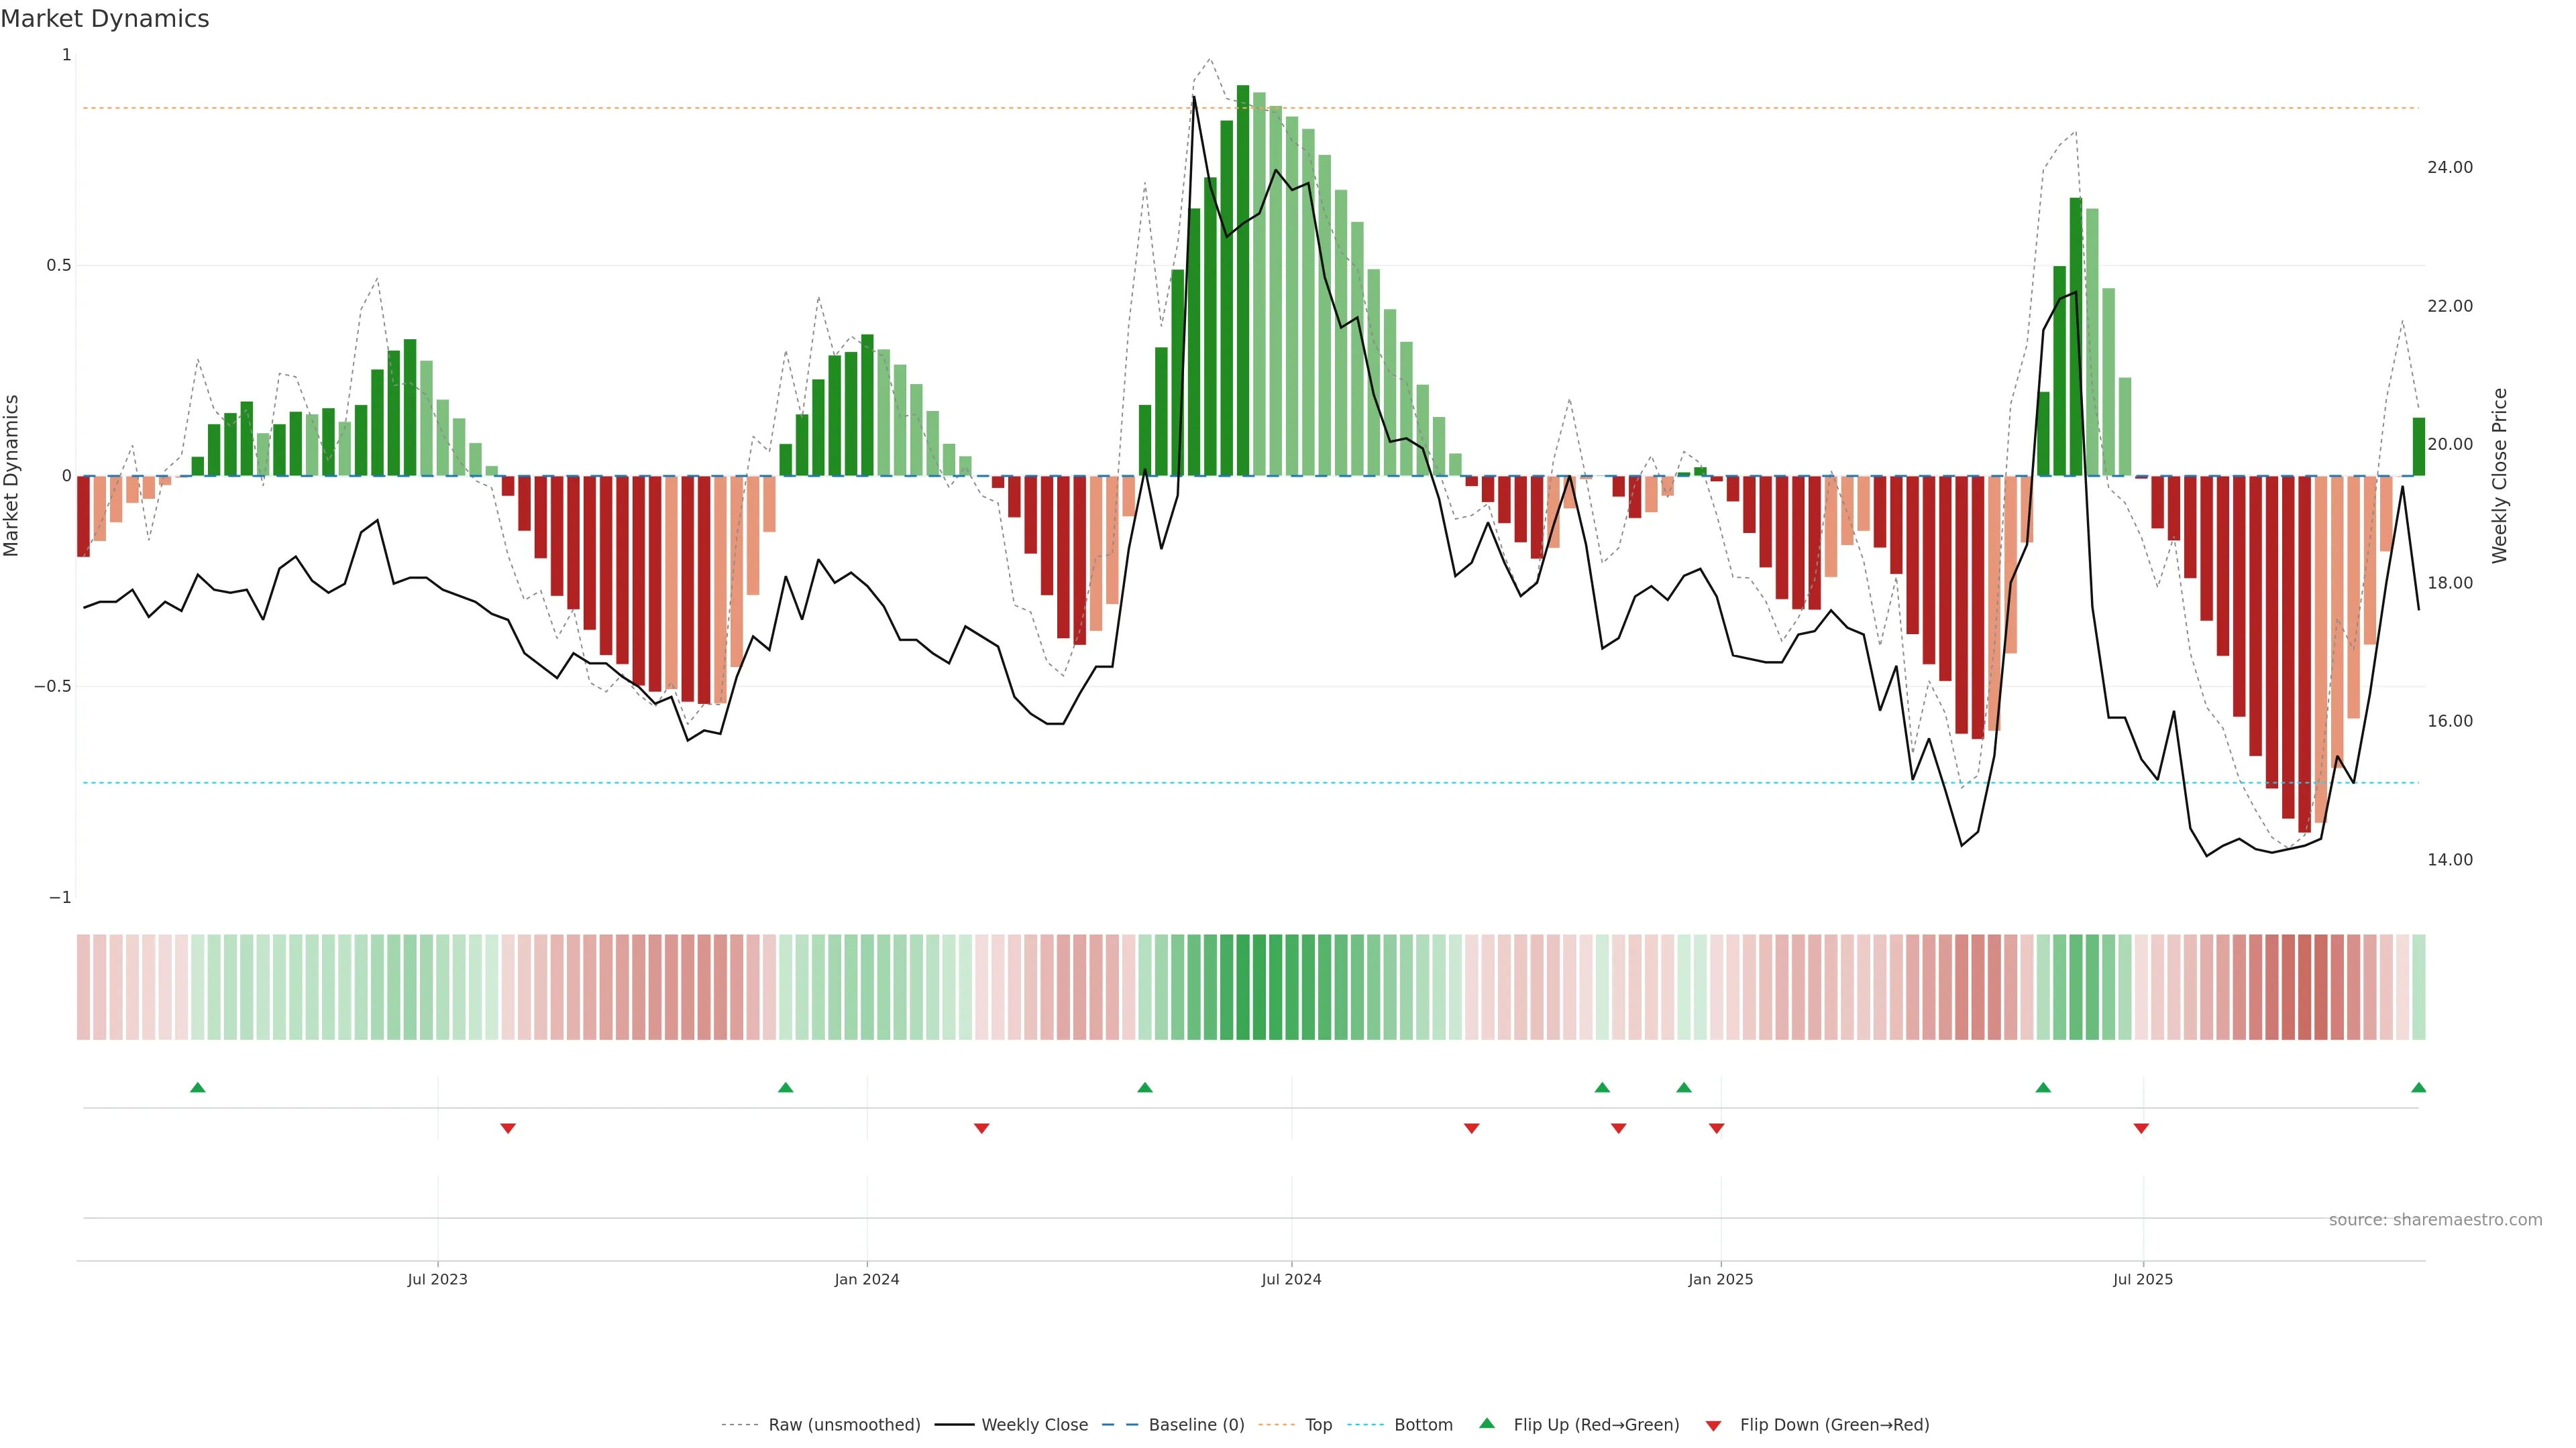Click the red flip-down marker just before Jul 2025
This screenshot has height=1448, width=2576.
pyautogui.click(x=2141, y=1128)
